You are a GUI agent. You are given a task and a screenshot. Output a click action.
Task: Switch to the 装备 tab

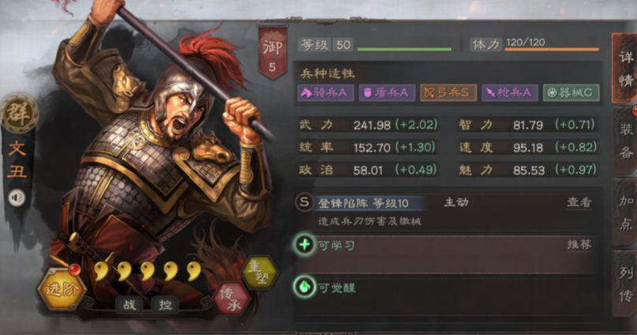pyautogui.click(x=625, y=141)
